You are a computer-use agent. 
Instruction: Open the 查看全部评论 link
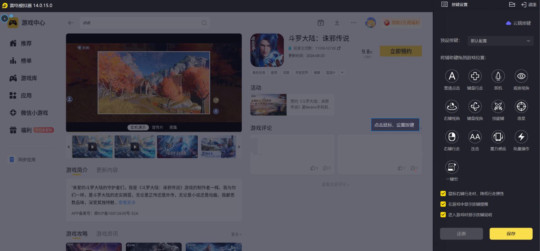[335, 184]
